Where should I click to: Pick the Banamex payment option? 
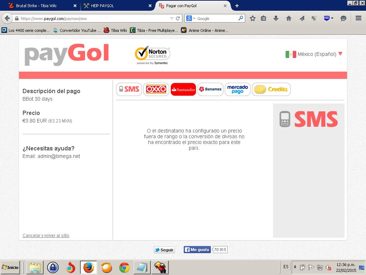point(211,89)
